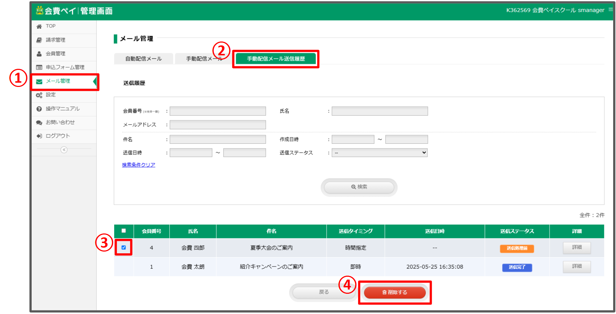Click the ログアウト exit icon
The image size is (616, 314).
point(39,136)
